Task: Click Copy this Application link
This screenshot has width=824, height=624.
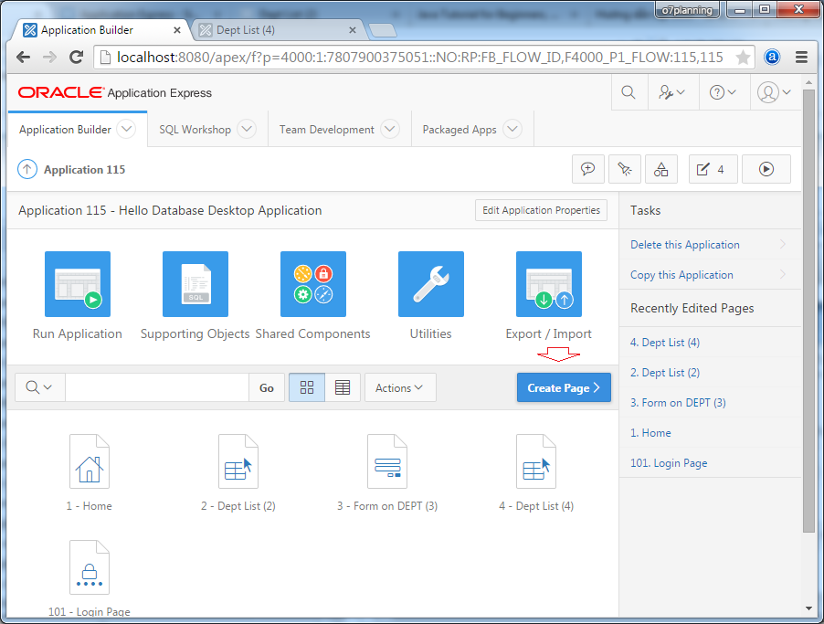Action: tap(681, 274)
